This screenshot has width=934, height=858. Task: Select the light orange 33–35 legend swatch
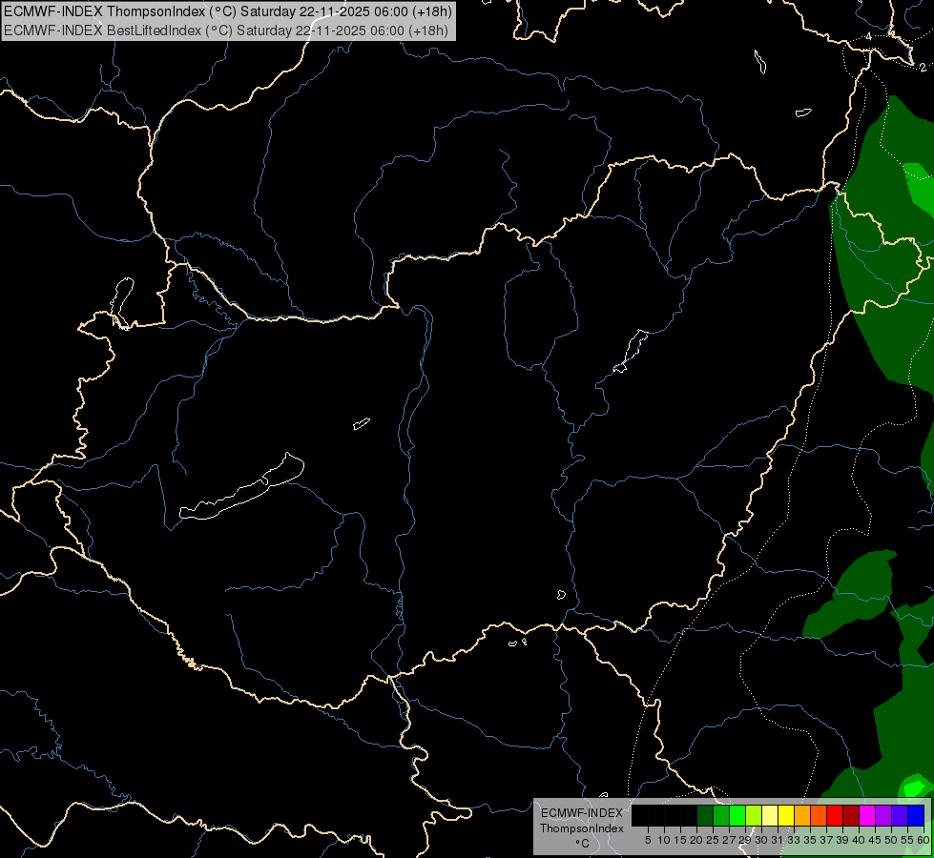click(x=802, y=815)
